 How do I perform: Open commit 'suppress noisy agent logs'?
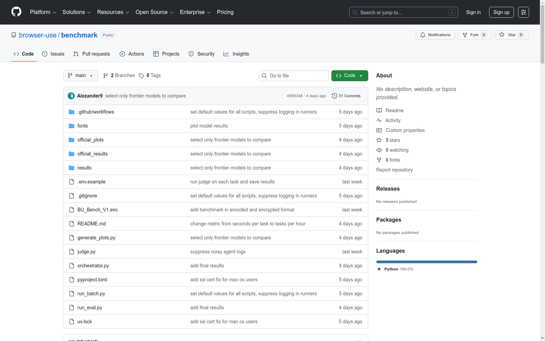pyautogui.click(x=218, y=252)
